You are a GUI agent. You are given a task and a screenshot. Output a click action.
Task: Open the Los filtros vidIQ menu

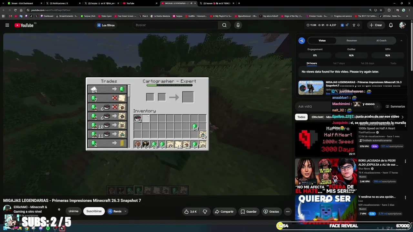tap(106, 25)
